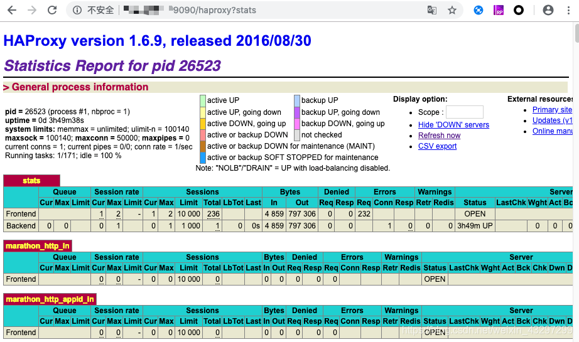
Task: Click the Statistics Report for pid 26523 heading
Action: pyautogui.click(x=112, y=66)
